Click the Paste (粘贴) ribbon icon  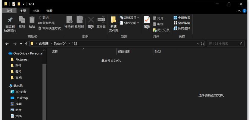[x=32, y=20]
